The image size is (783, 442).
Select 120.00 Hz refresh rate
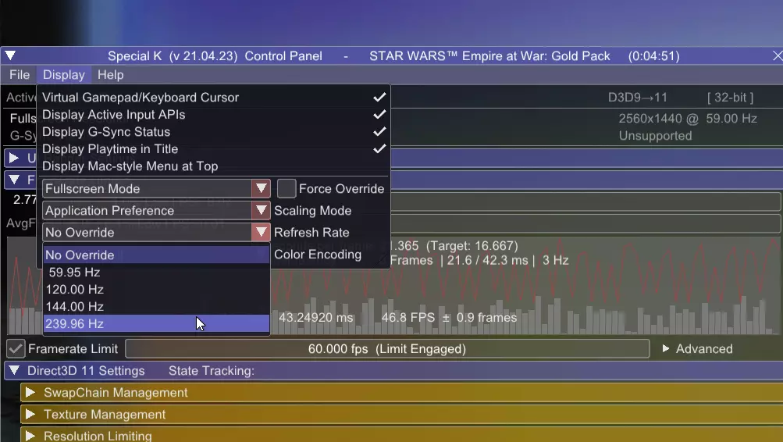point(156,289)
